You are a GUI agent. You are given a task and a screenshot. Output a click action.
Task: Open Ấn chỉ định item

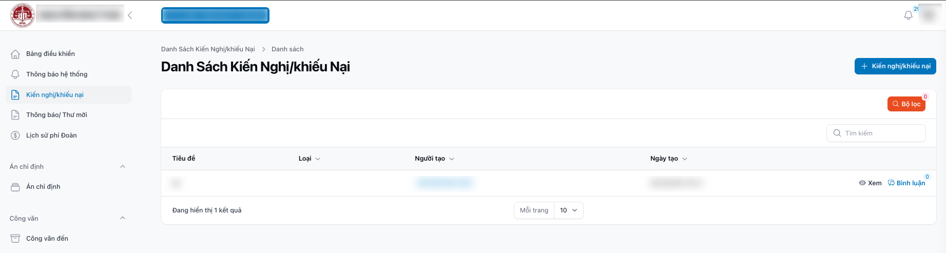click(x=43, y=187)
